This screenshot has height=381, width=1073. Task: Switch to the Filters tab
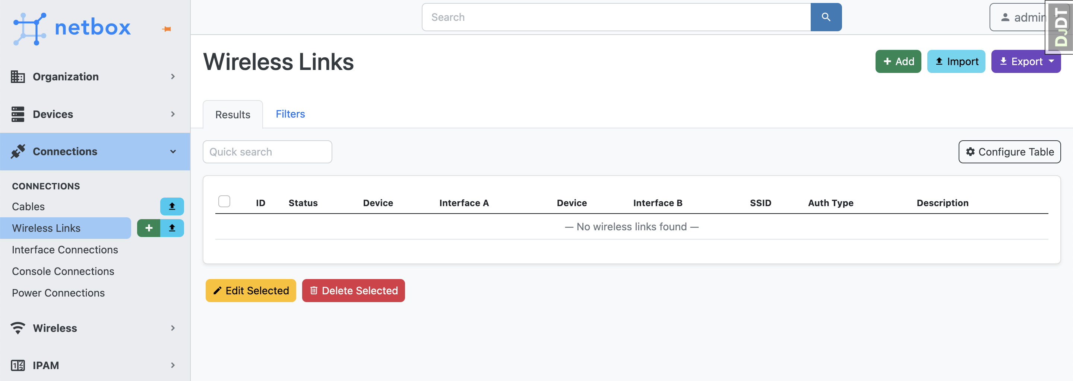(290, 113)
